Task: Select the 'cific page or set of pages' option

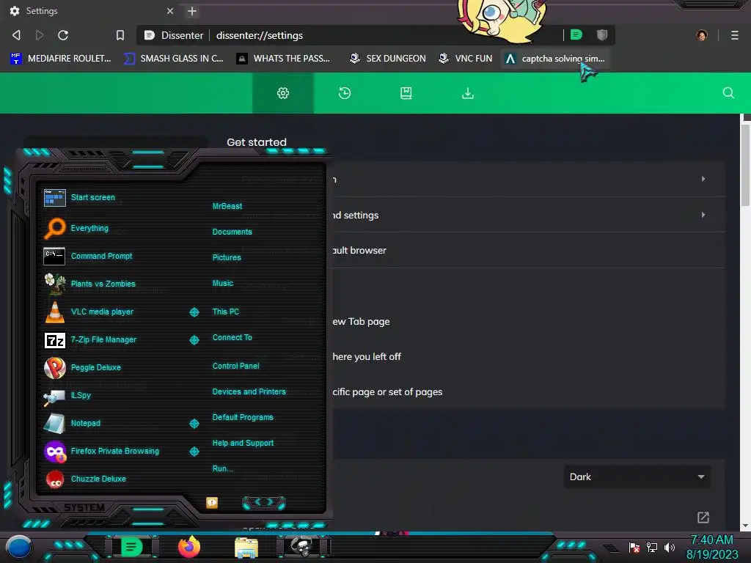Action: click(387, 392)
